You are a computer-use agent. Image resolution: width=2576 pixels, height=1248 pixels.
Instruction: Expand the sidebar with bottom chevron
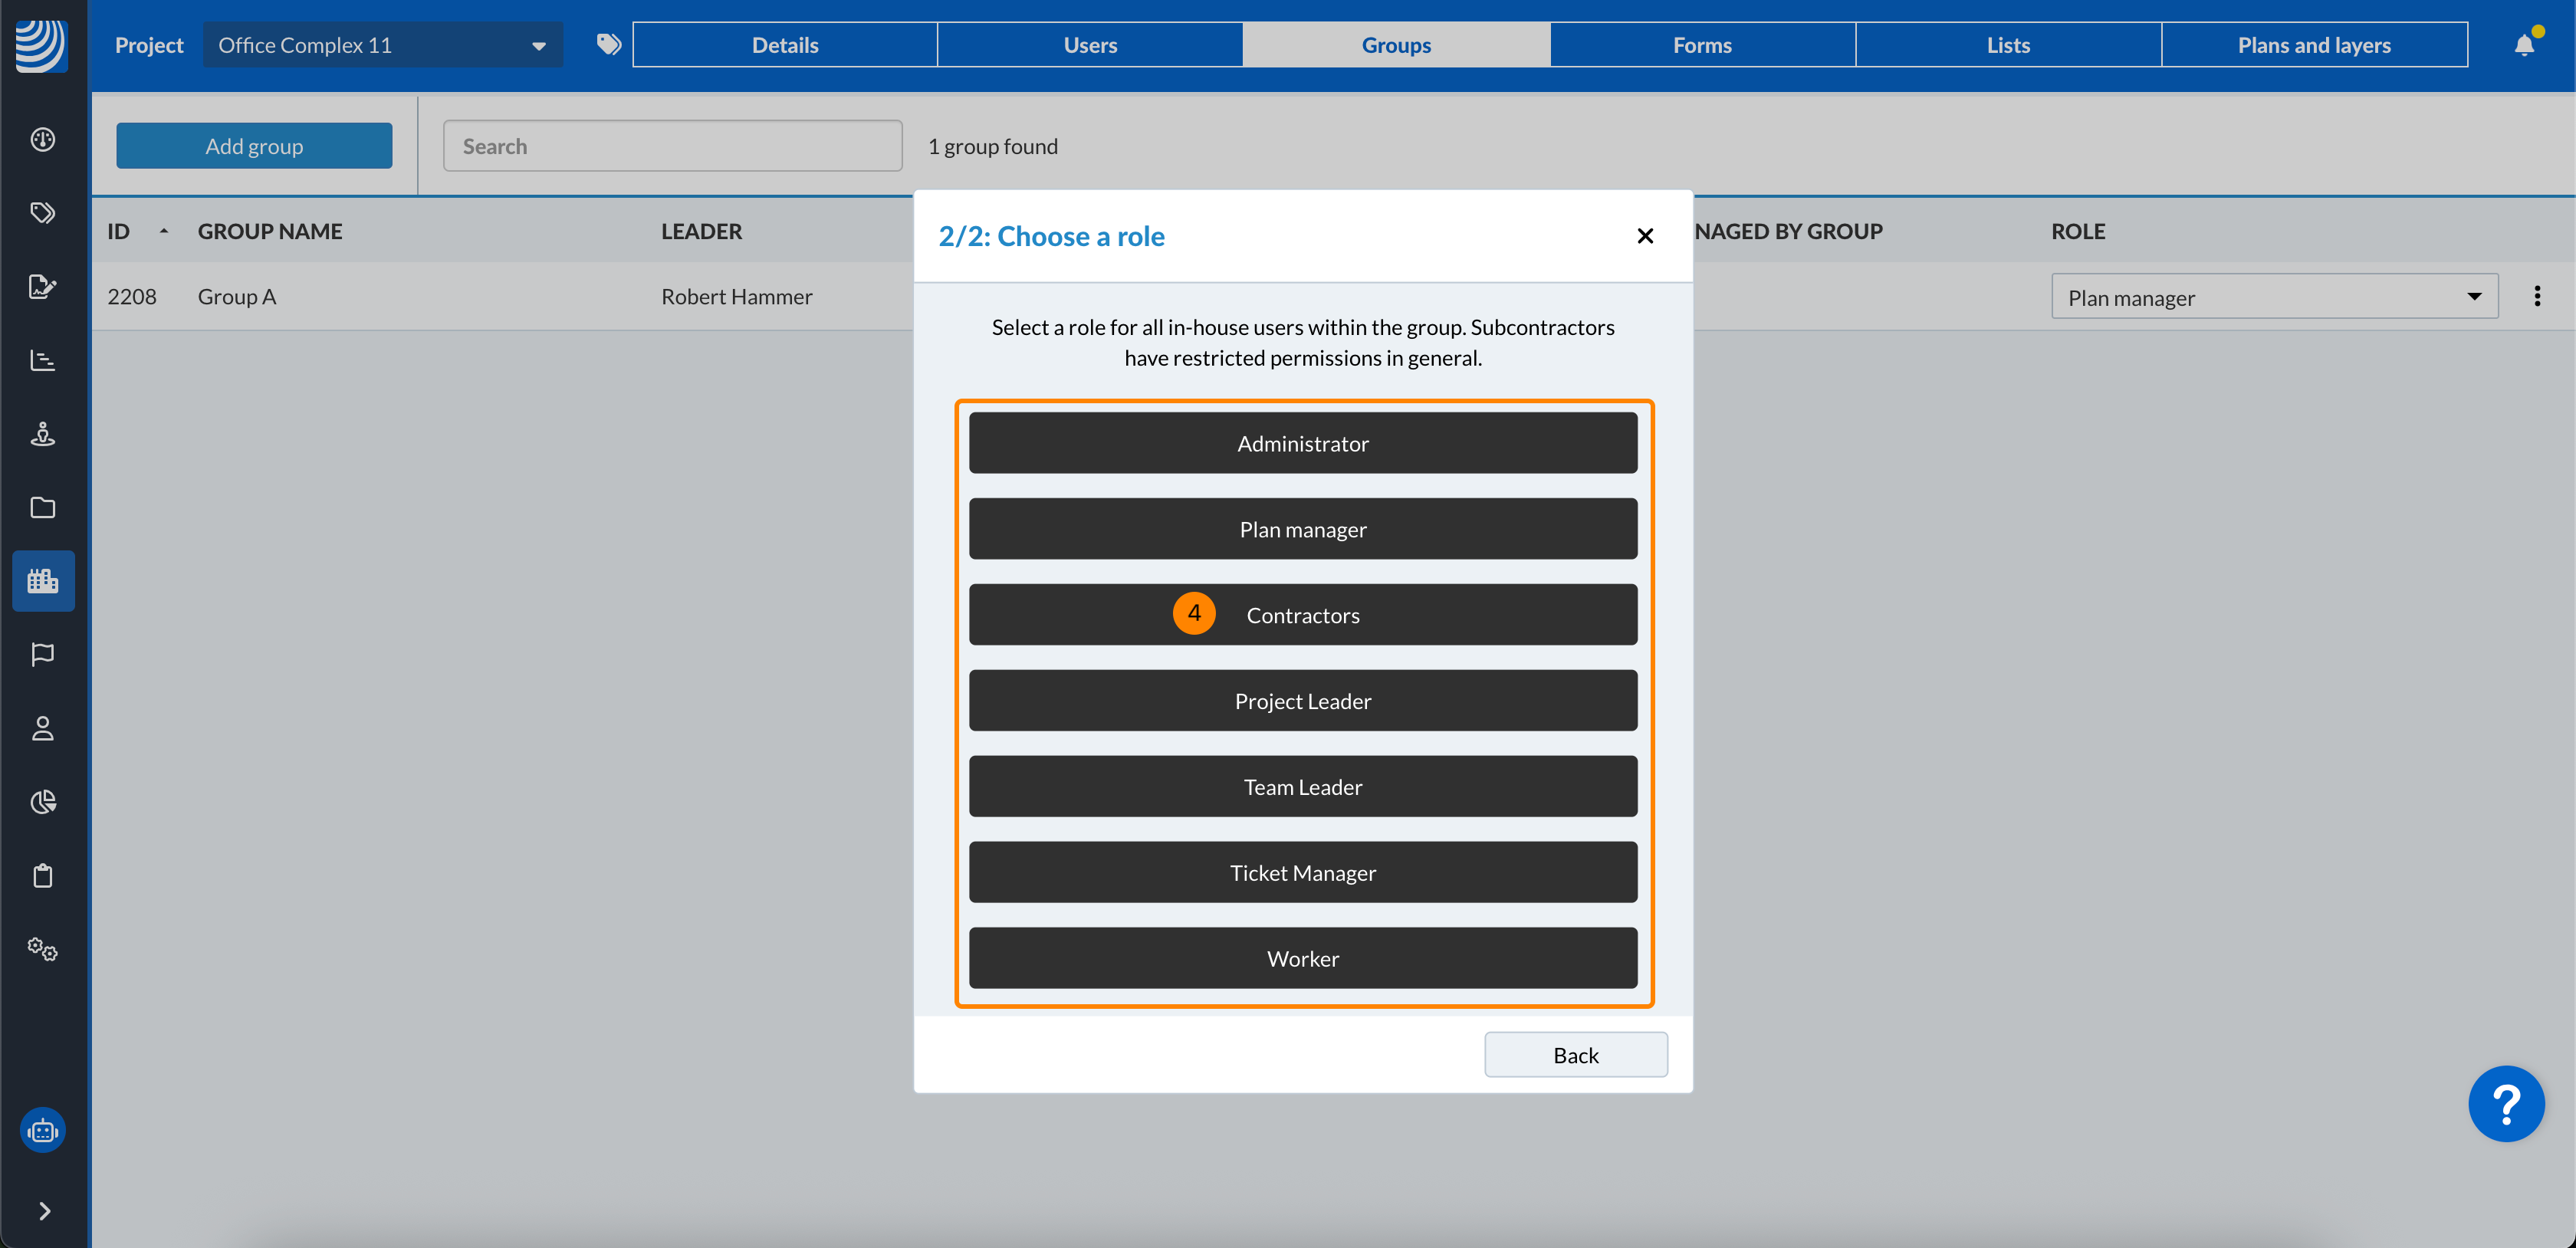tap(44, 1211)
